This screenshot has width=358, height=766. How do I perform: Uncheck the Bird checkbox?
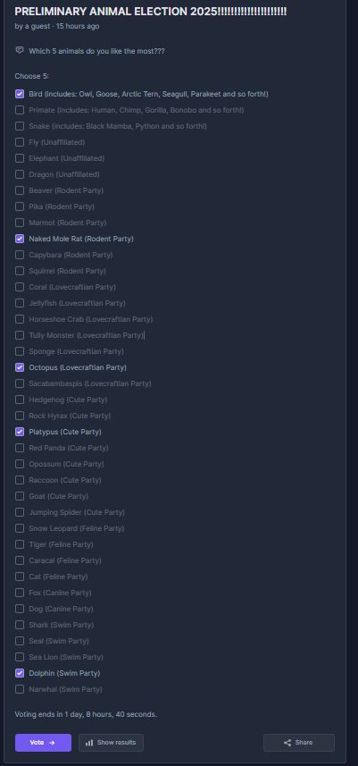20,94
